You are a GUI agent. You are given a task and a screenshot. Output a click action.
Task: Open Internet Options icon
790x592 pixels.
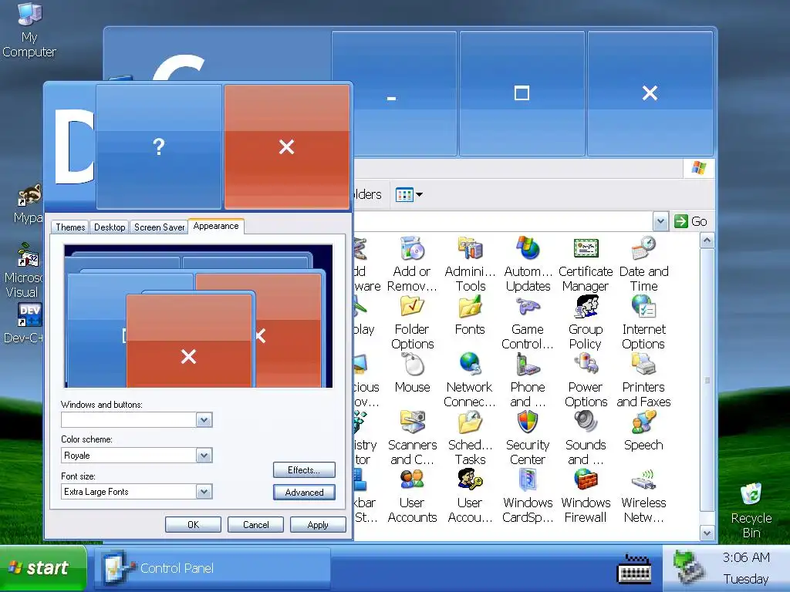(x=644, y=307)
